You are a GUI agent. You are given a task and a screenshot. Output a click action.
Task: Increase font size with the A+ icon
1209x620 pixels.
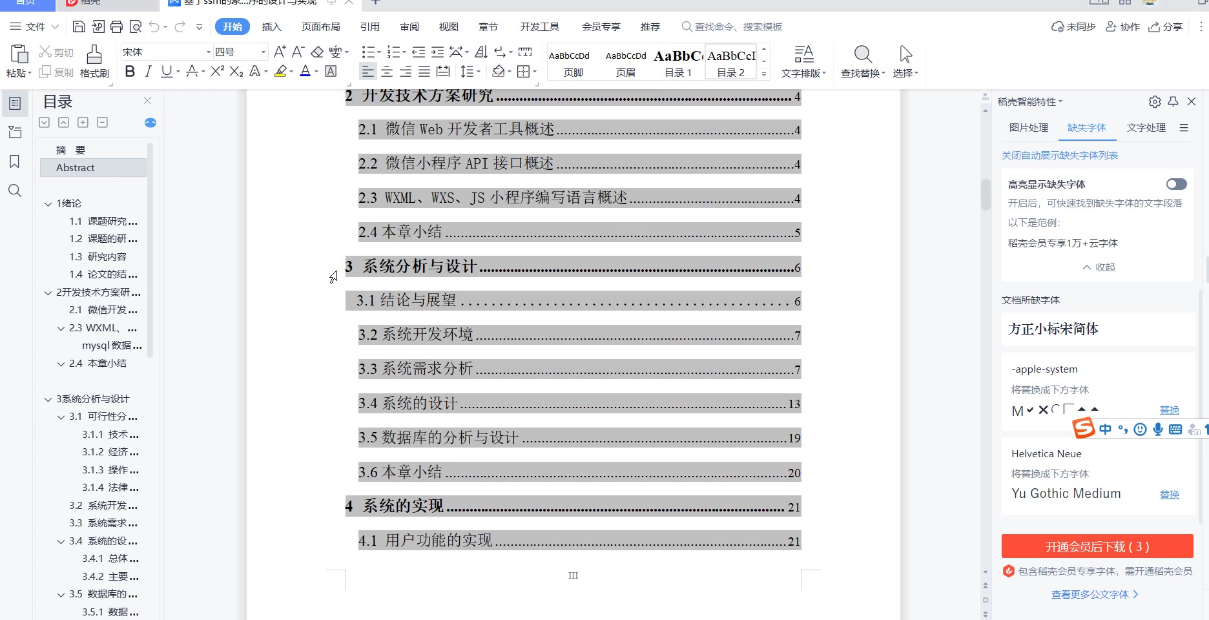[279, 52]
